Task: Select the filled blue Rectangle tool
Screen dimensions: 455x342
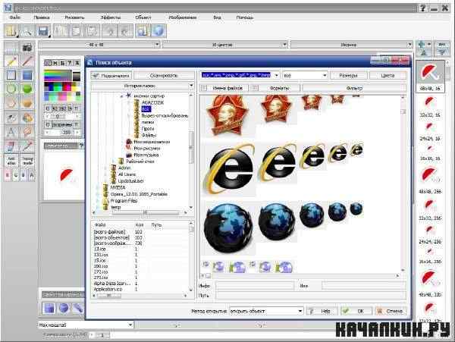Action: click(x=27, y=75)
